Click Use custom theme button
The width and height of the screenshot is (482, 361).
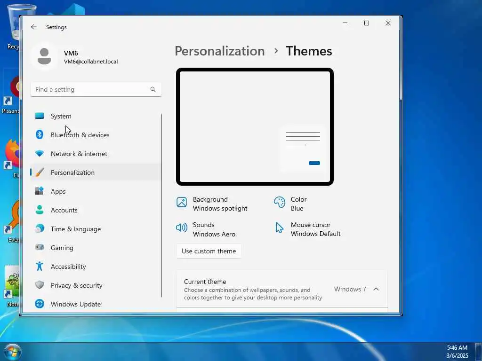209,251
